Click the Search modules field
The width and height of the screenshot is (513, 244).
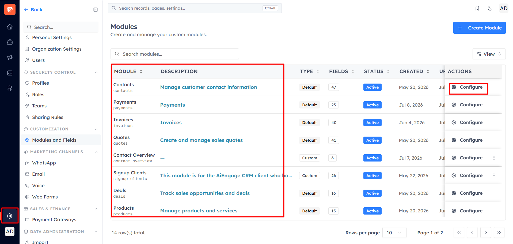pyautogui.click(x=175, y=54)
